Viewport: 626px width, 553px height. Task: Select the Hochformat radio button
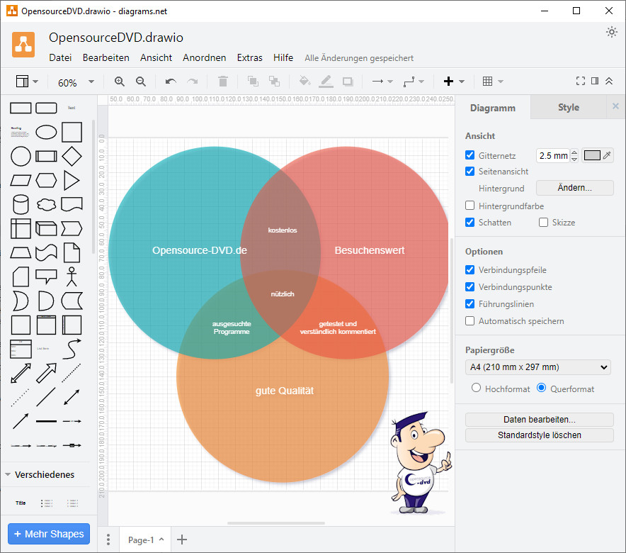476,389
